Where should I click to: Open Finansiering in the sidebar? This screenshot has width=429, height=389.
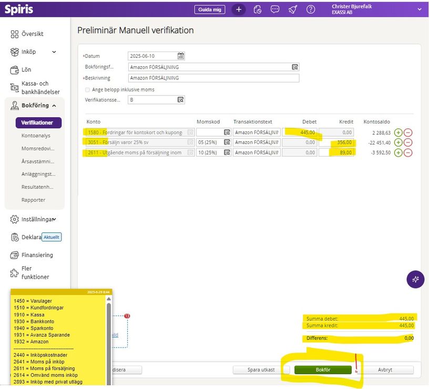click(x=32, y=255)
